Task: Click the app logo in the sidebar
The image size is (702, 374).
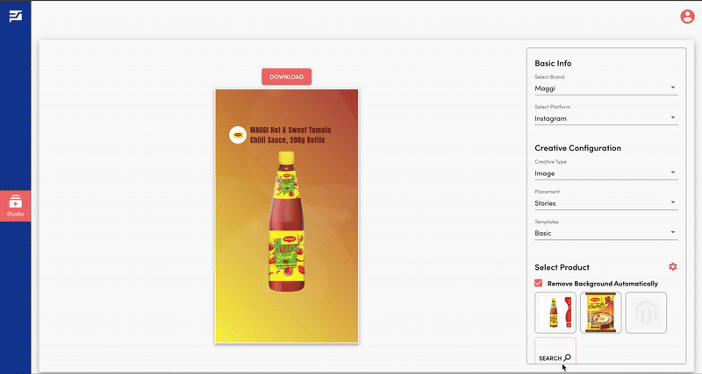Action: (x=15, y=16)
